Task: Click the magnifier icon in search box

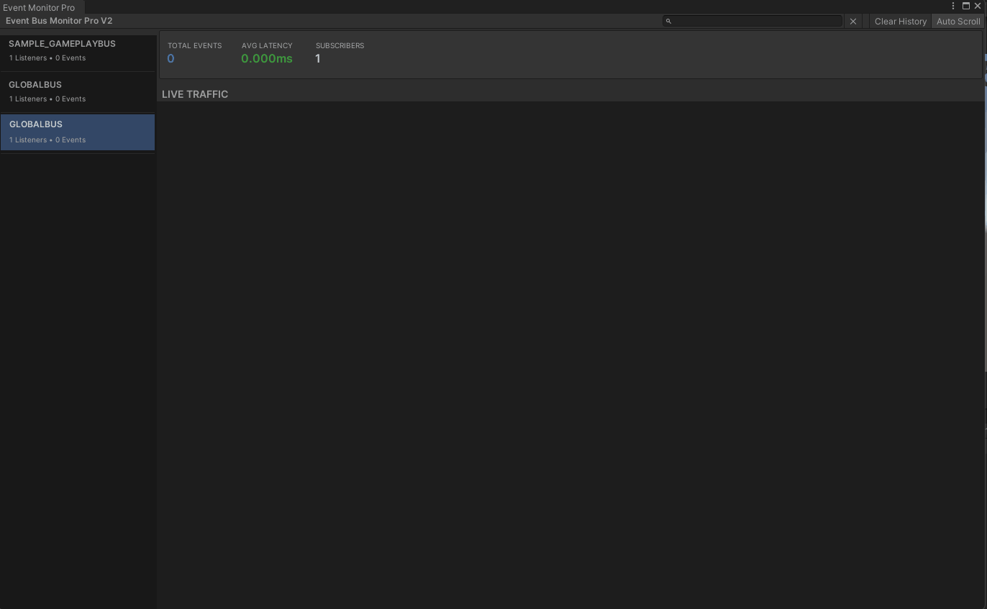Action: coord(668,21)
